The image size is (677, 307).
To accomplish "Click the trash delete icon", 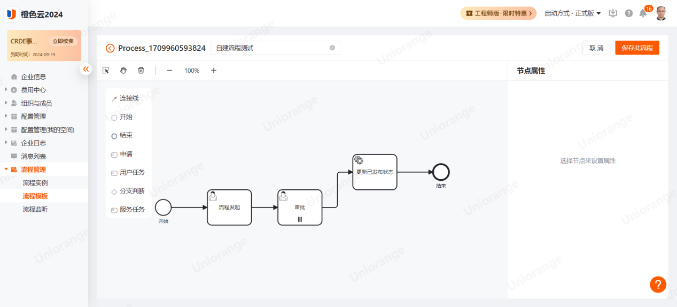I will [141, 71].
